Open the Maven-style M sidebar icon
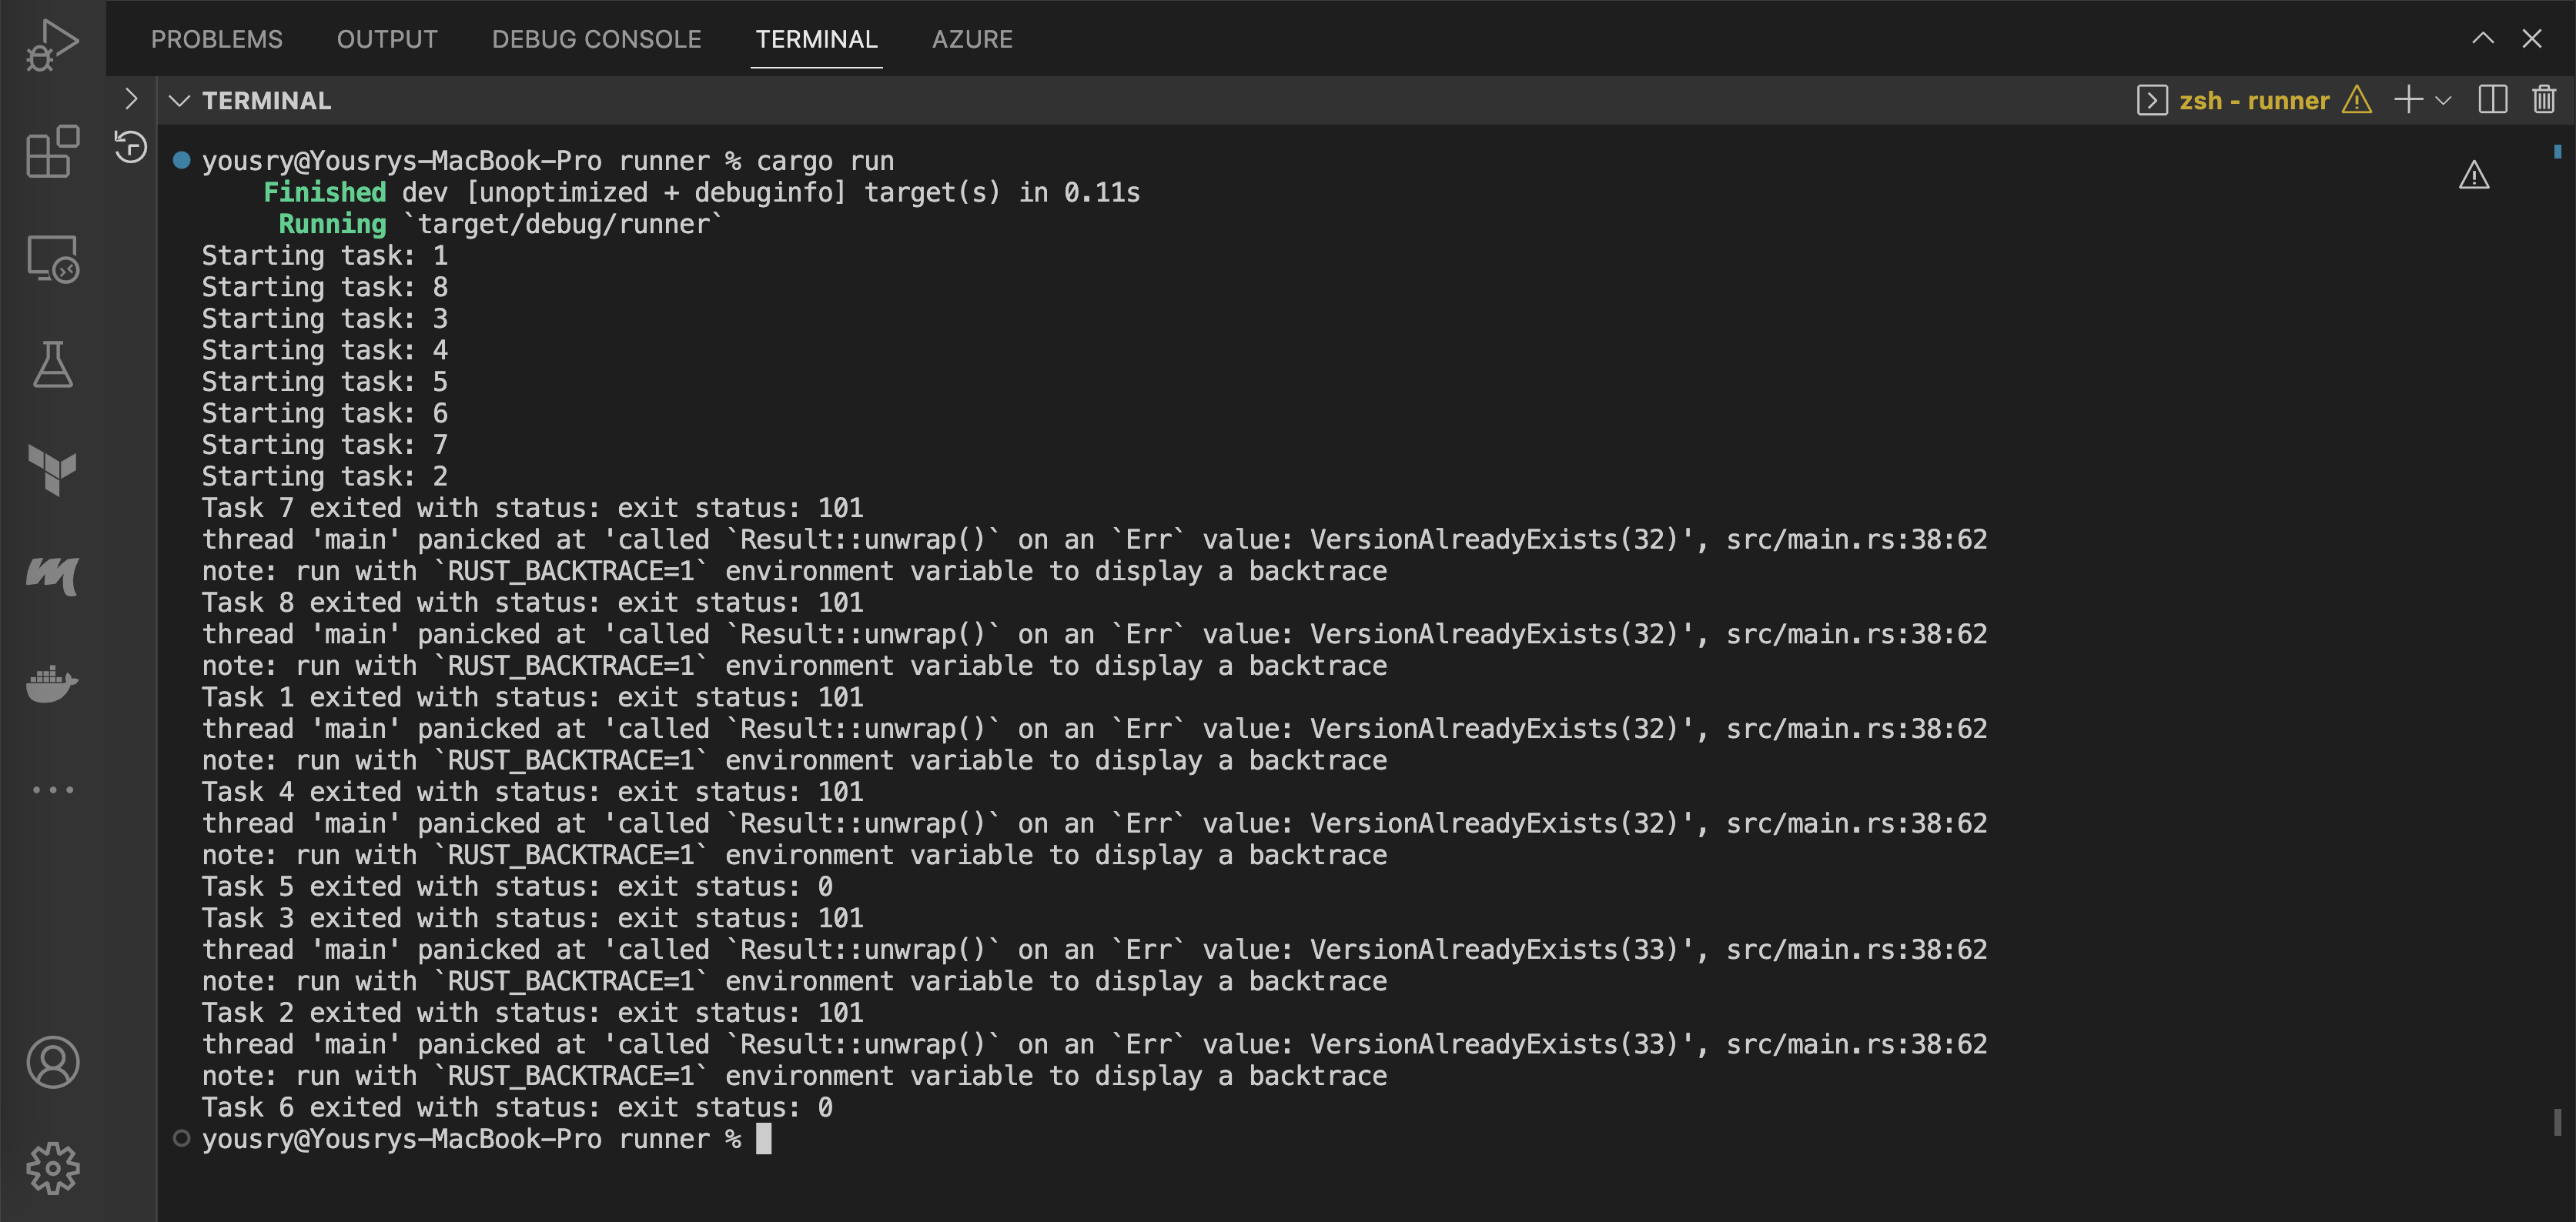The image size is (2576, 1222). click(x=52, y=576)
